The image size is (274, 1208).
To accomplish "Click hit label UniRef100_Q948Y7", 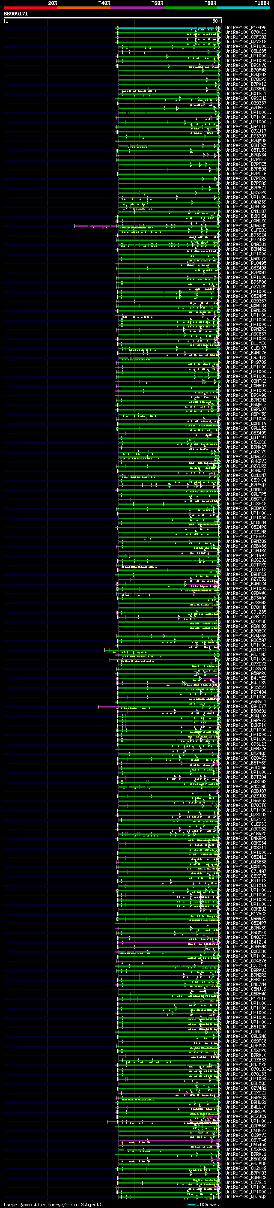I will [246, 707].
